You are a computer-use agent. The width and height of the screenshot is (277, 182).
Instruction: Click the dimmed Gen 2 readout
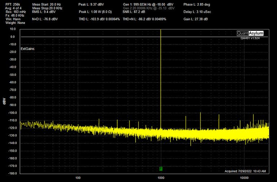click(148, 8)
